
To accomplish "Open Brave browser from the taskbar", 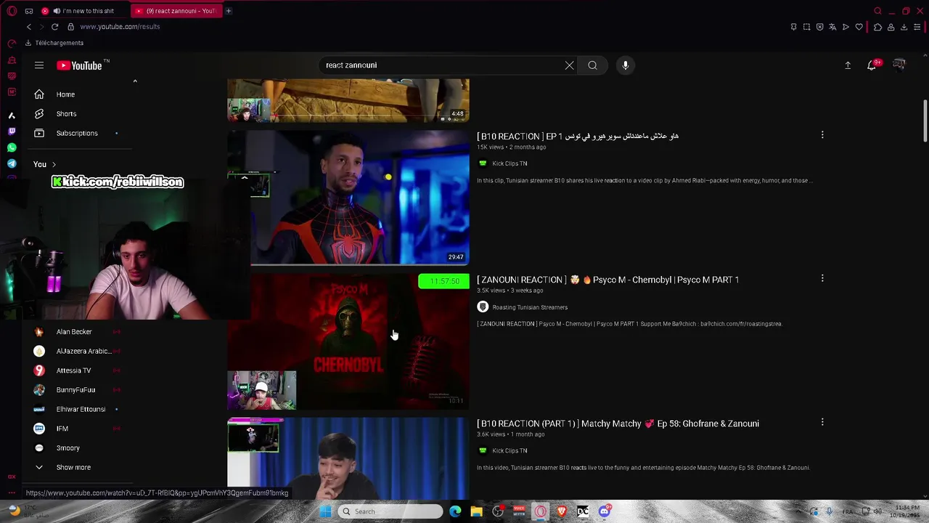I will click(562, 511).
